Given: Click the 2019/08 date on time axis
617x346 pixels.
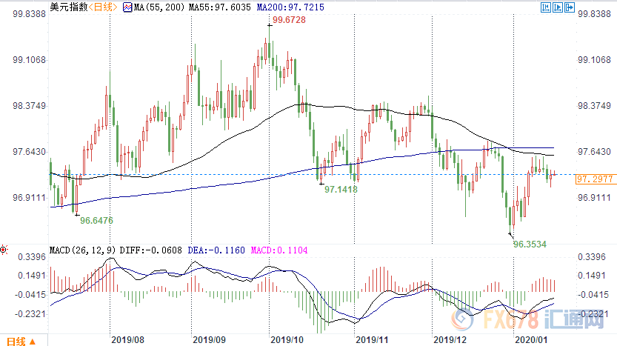Looking at the screenshot, I should click(x=127, y=339).
